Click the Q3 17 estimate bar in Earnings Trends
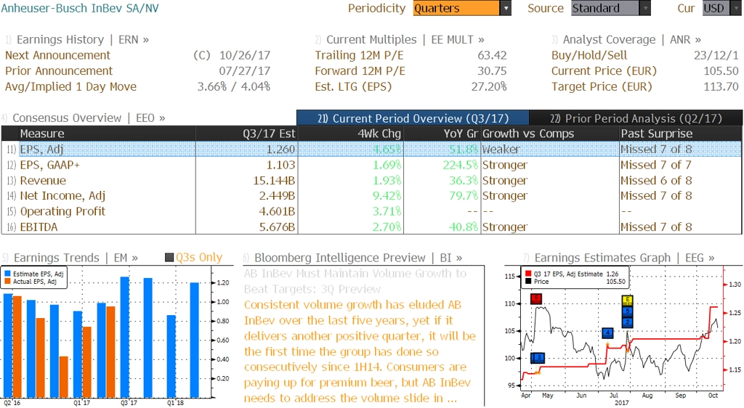Viewport: 744px width, 408px height. 125,337
